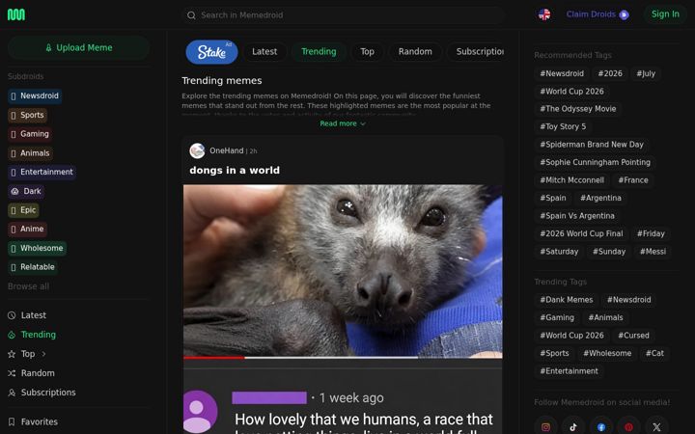Select the #Cat trending tag

tap(654, 353)
